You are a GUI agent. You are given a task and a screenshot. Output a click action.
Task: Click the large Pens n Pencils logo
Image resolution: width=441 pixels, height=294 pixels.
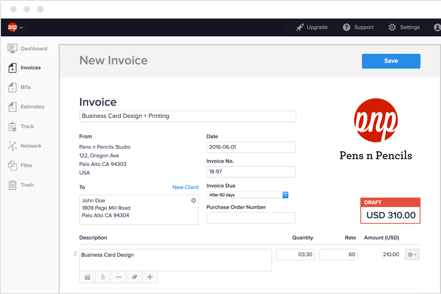click(x=376, y=120)
